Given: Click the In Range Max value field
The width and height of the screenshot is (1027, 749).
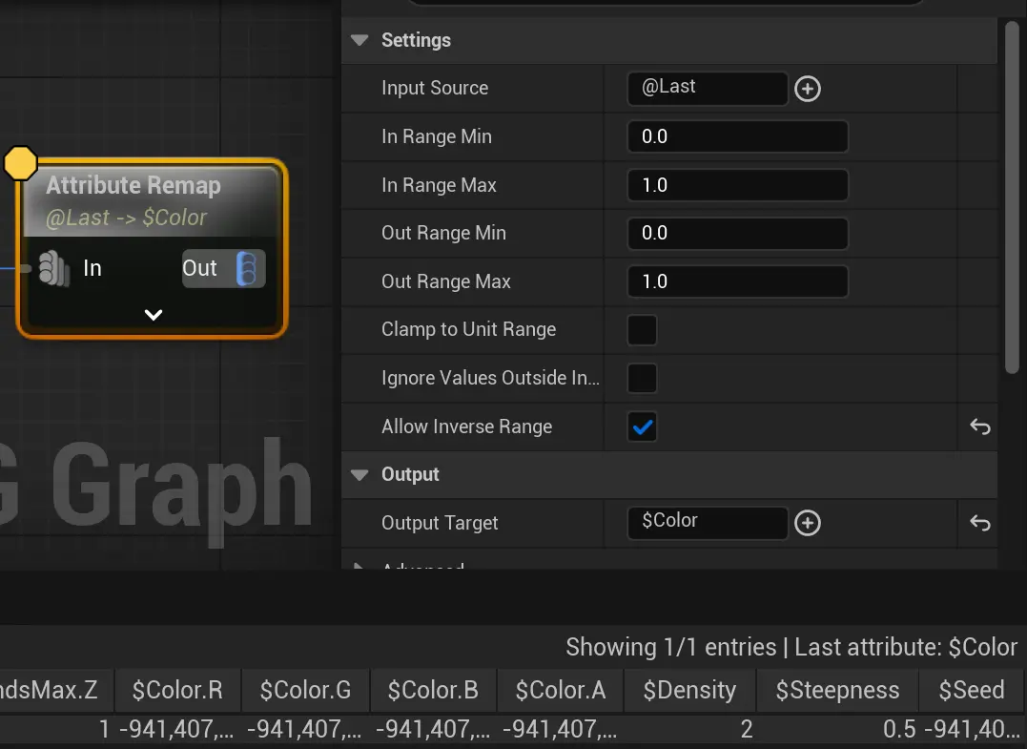Looking at the screenshot, I should 737,185.
